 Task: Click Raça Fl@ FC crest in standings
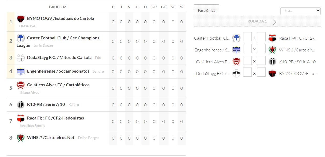[x=21, y=118]
